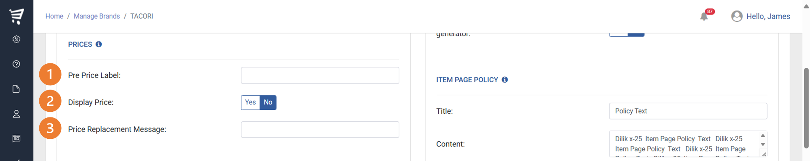Open the discount badge sidebar icon
Screen dimensions: 810x161
[17, 39]
